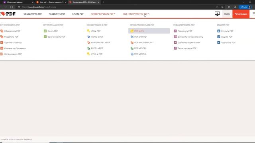
Task: Open Сжать PDF in the top navigation
Action: coord(78,14)
